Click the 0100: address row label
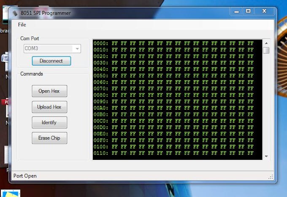This screenshot has height=197, width=287. (x=101, y=147)
